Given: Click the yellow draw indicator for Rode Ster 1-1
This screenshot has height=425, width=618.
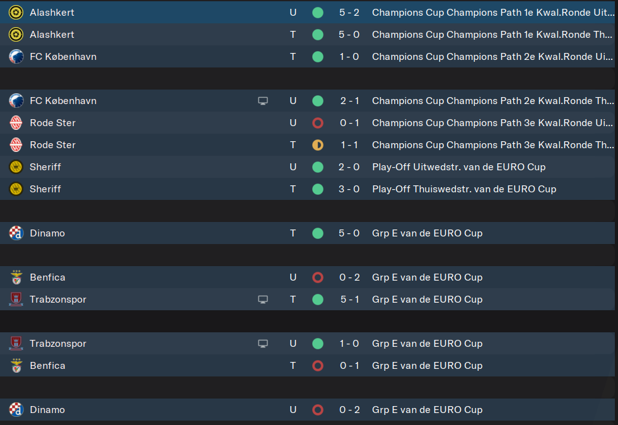Looking at the screenshot, I should click(318, 145).
